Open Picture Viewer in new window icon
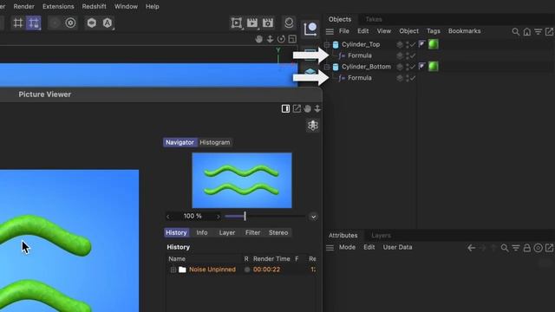 [297, 108]
